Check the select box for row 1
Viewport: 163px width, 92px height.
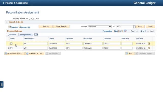pos(11,44)
